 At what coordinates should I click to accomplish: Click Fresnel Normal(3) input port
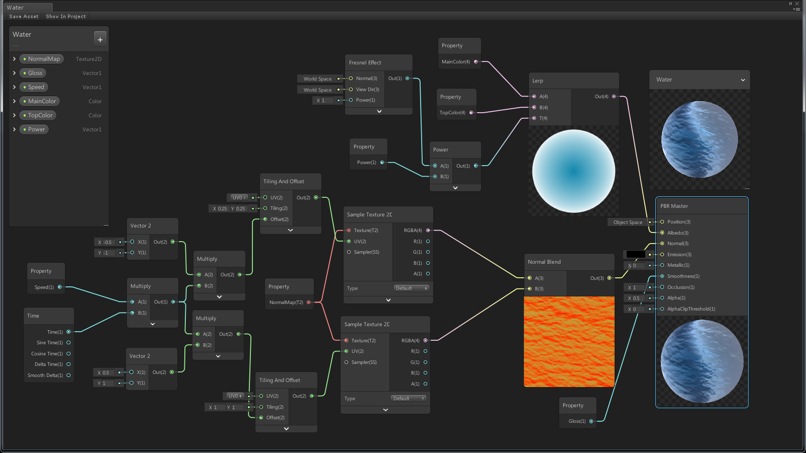pos(351,79)
